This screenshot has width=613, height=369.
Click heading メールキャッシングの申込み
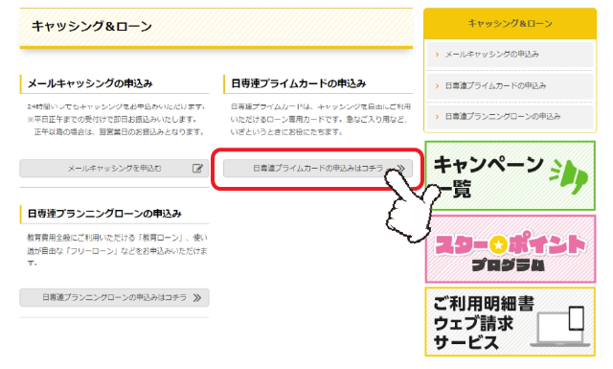pyautogui.click(x=90, y=83)
